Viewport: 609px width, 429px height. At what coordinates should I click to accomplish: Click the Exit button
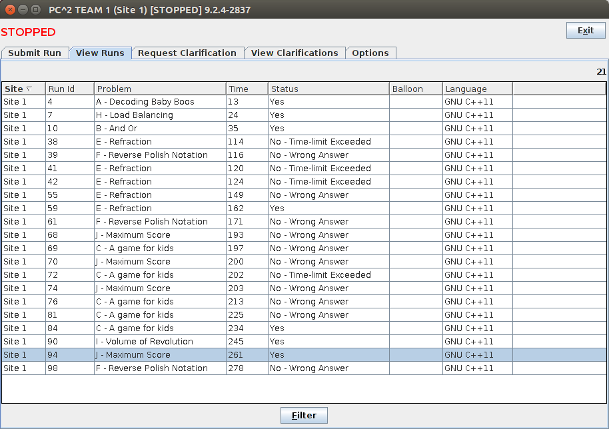585,31
